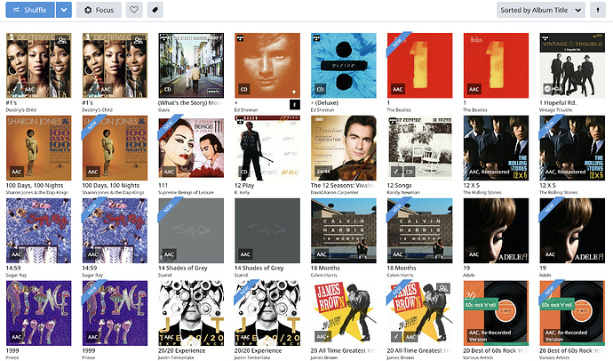Filter albums by favorites heart icon
The height and width of the screenshot is (361, 613).
pyautogui.click(x=134, y=10)
